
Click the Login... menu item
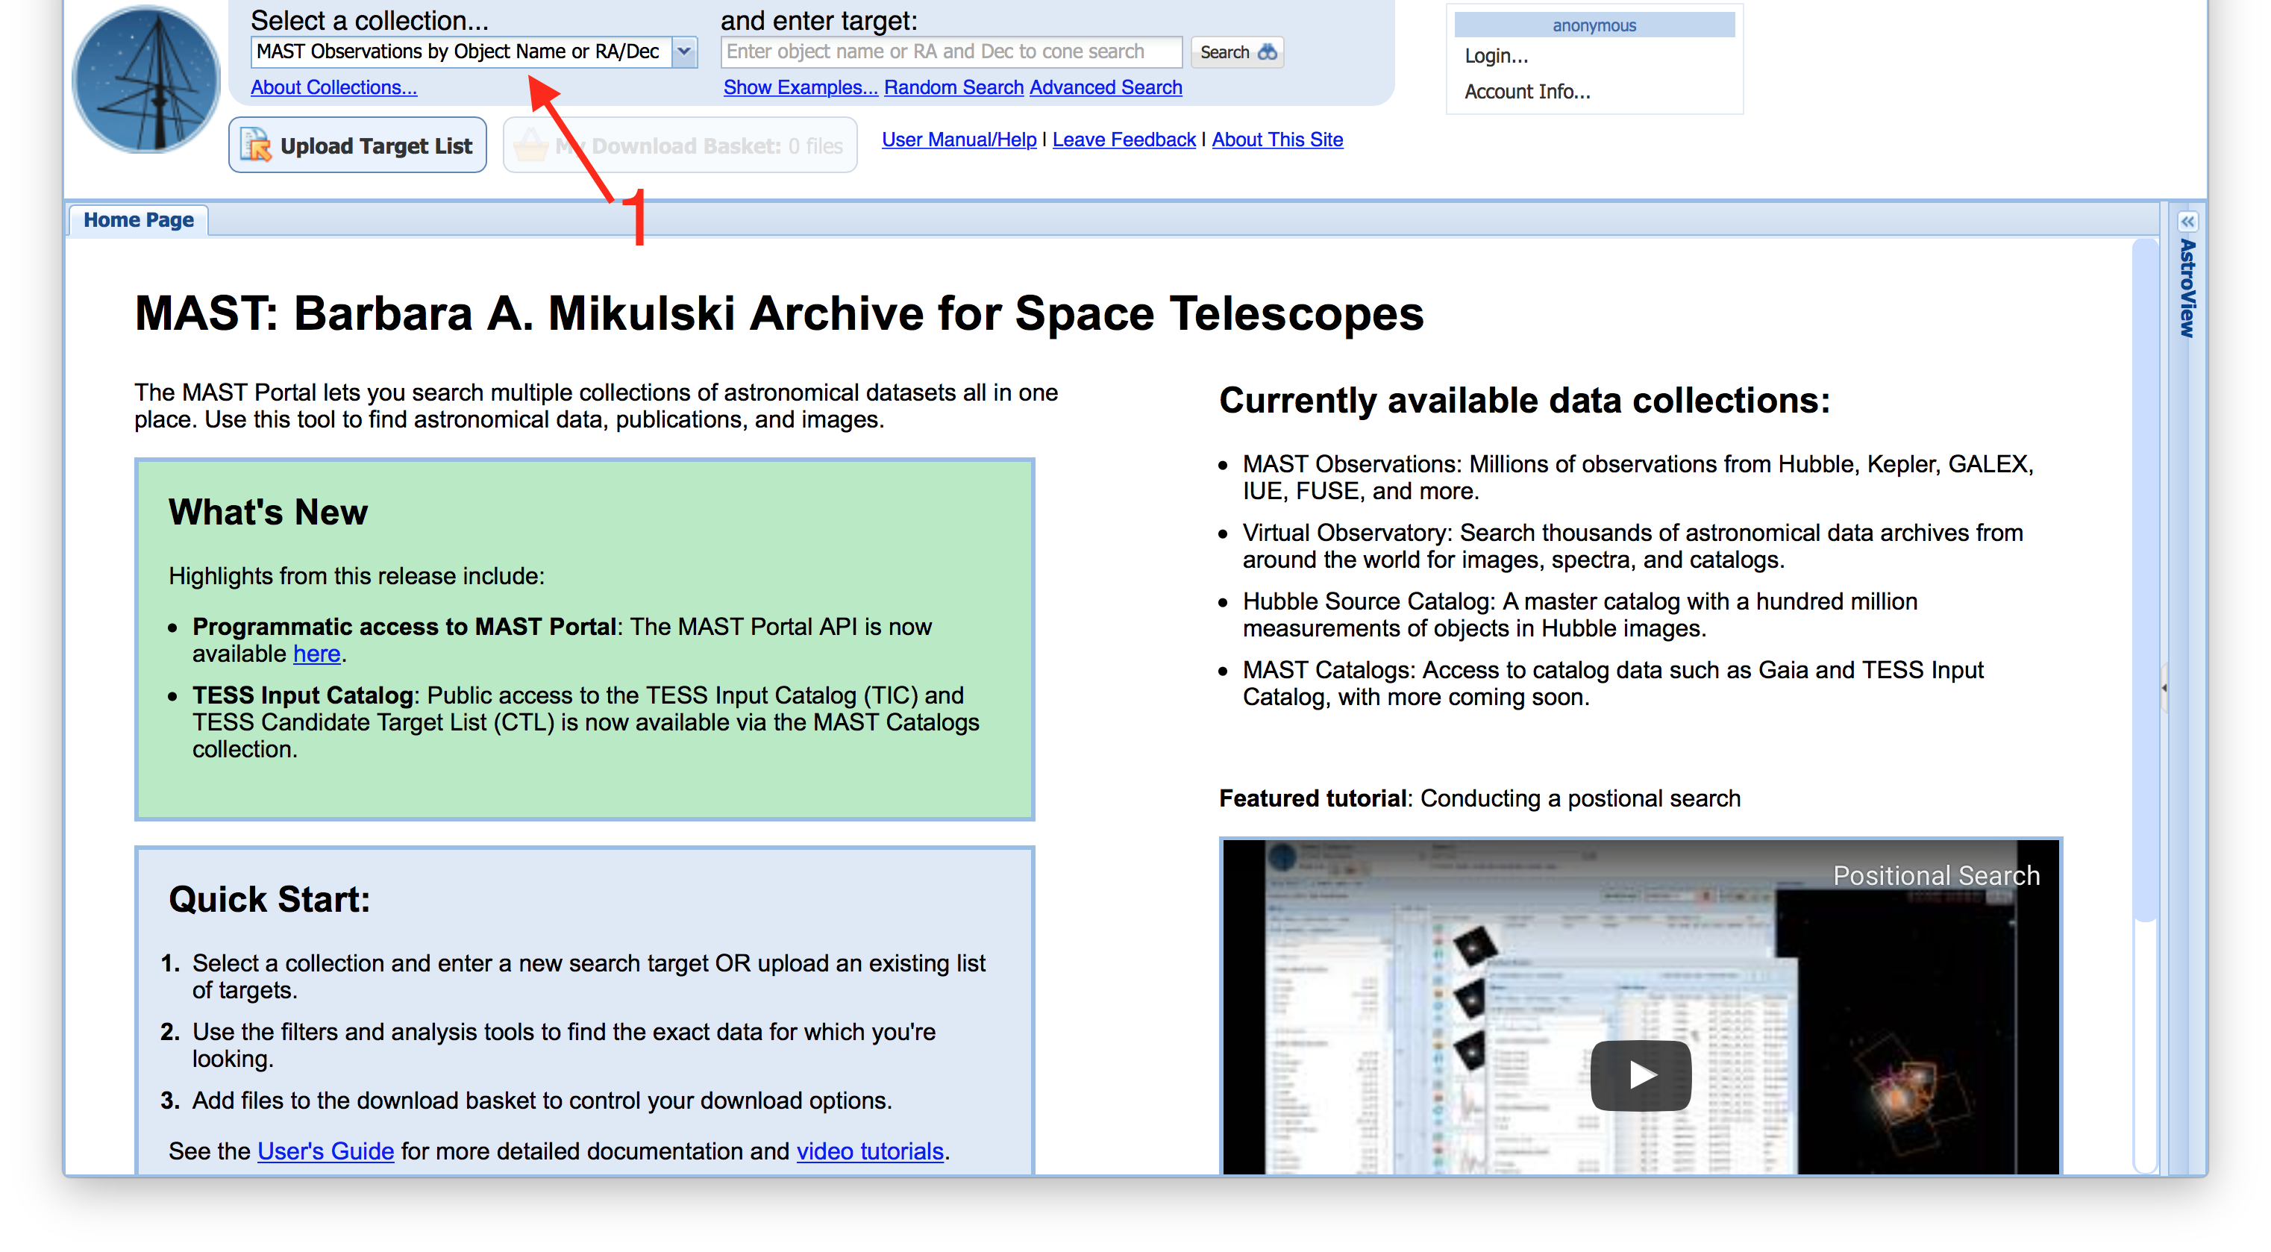coord(1496,55)
